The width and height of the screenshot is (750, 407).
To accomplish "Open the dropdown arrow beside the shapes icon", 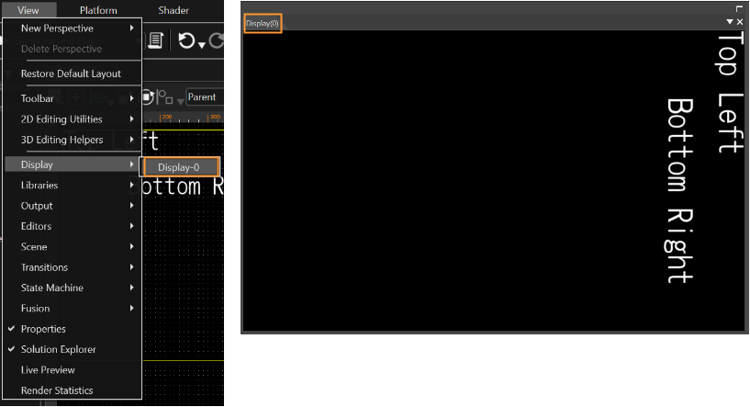I will tap(180, 101).
